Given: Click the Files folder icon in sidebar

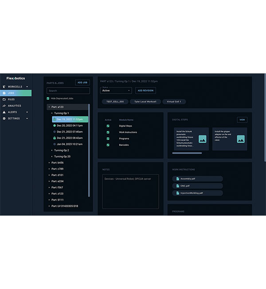Looking at the screenshot, I should pyautogui.click(x=4, y=99).
